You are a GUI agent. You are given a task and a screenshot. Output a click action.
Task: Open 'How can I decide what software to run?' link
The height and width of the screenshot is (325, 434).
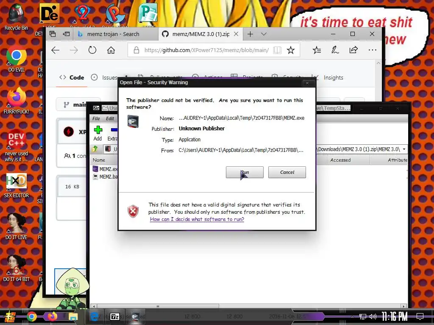click(x=197, y=219)
